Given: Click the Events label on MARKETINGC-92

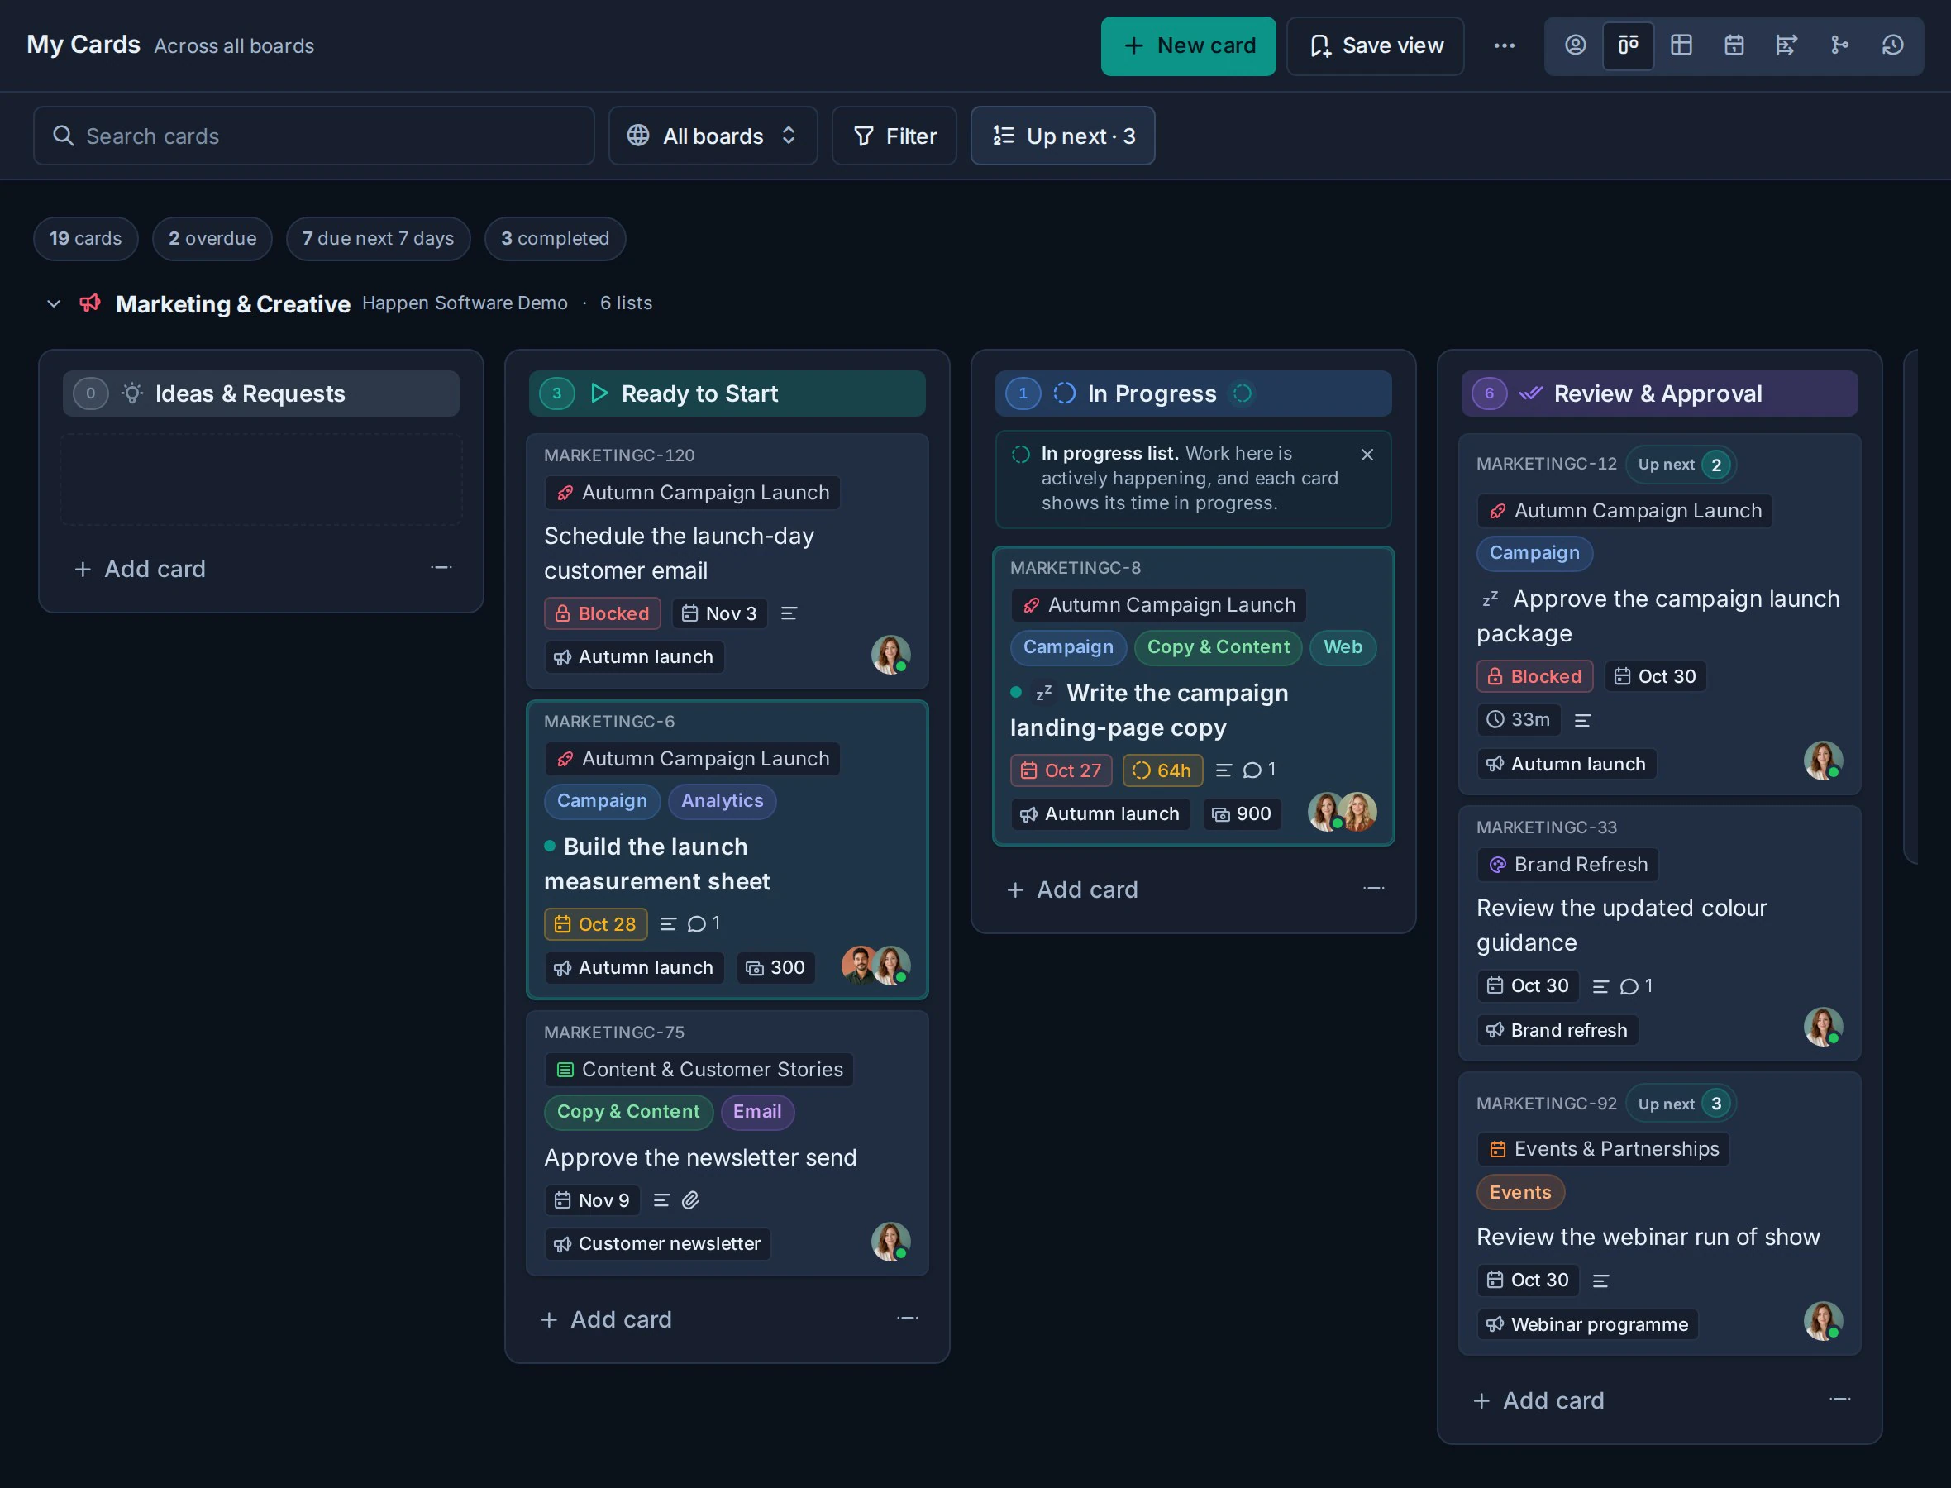Looking at the screenshot, I should pyautogui.click(x=1519, y=1192).
